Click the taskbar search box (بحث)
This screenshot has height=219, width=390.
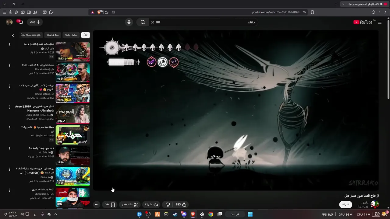[x=235, y=214]
